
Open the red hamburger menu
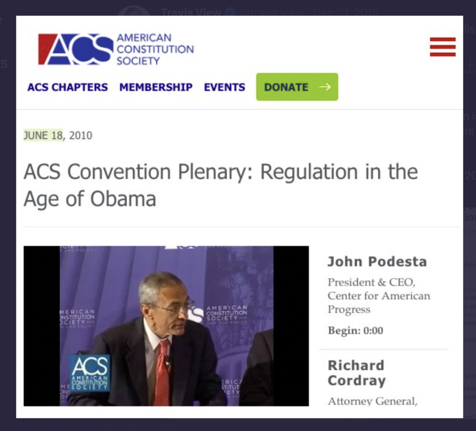(443, 47)
